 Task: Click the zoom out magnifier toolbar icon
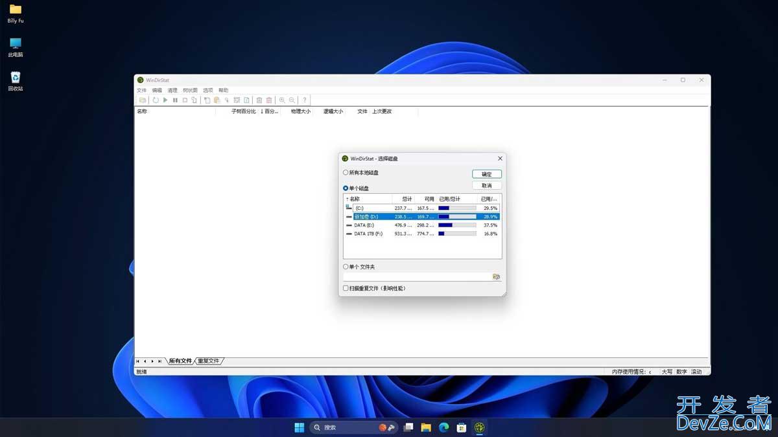(292, 100)
